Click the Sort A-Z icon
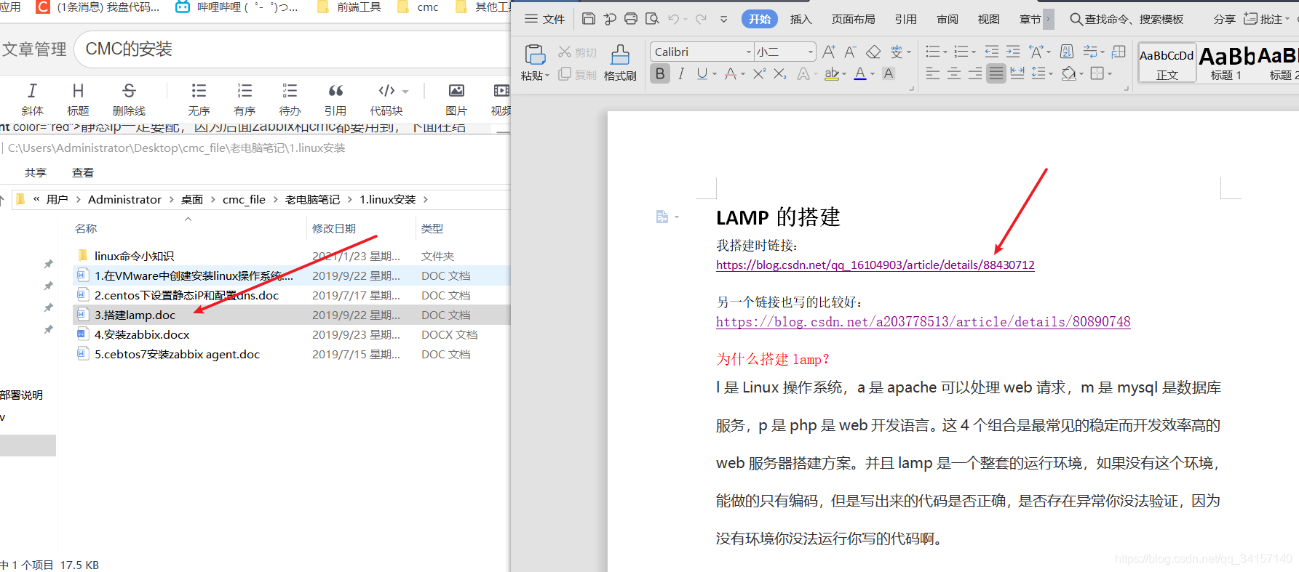Screen dimensions: 1299x572 click(x=1067, y=52)
